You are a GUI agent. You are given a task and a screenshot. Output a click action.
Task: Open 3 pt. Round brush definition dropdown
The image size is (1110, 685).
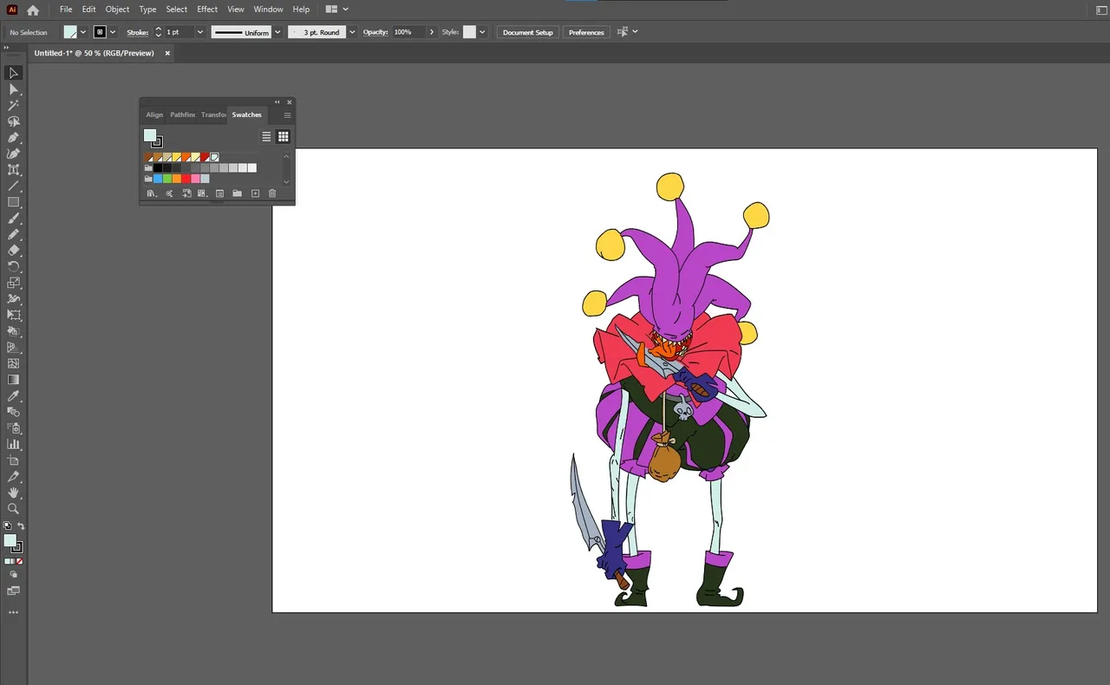[352, 32]
